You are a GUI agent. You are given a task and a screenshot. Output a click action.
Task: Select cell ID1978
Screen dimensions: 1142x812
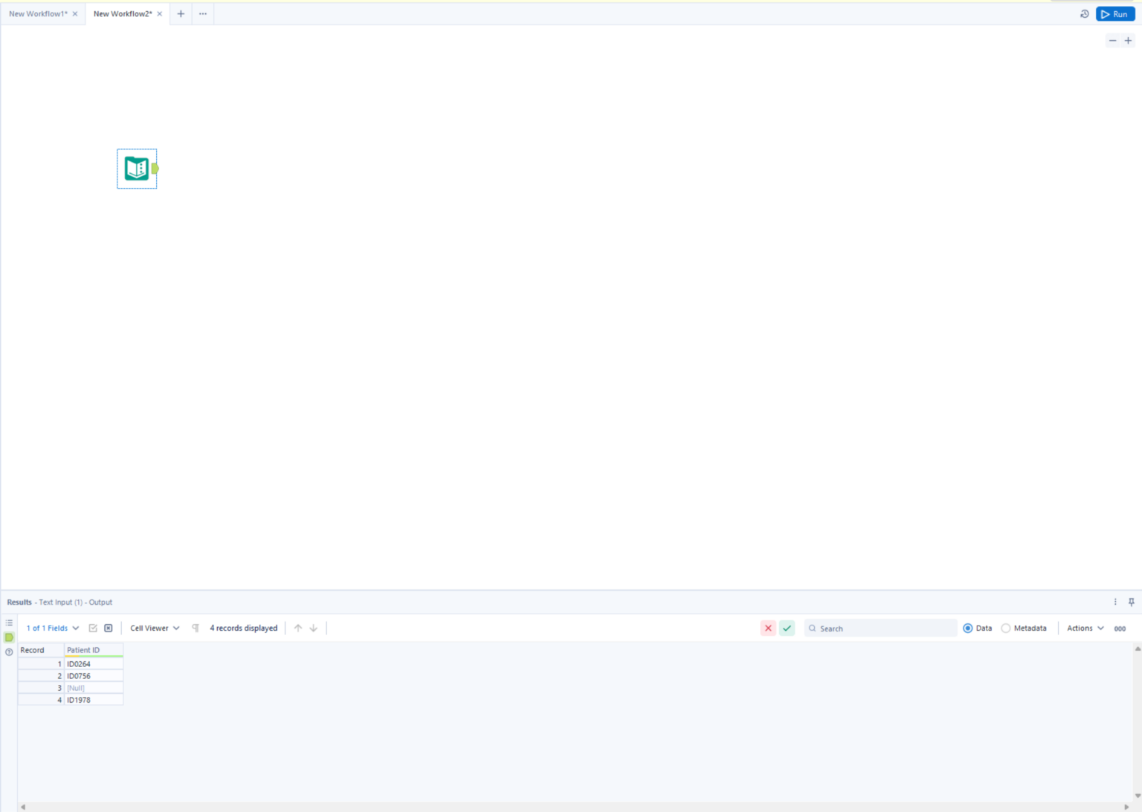94,700
